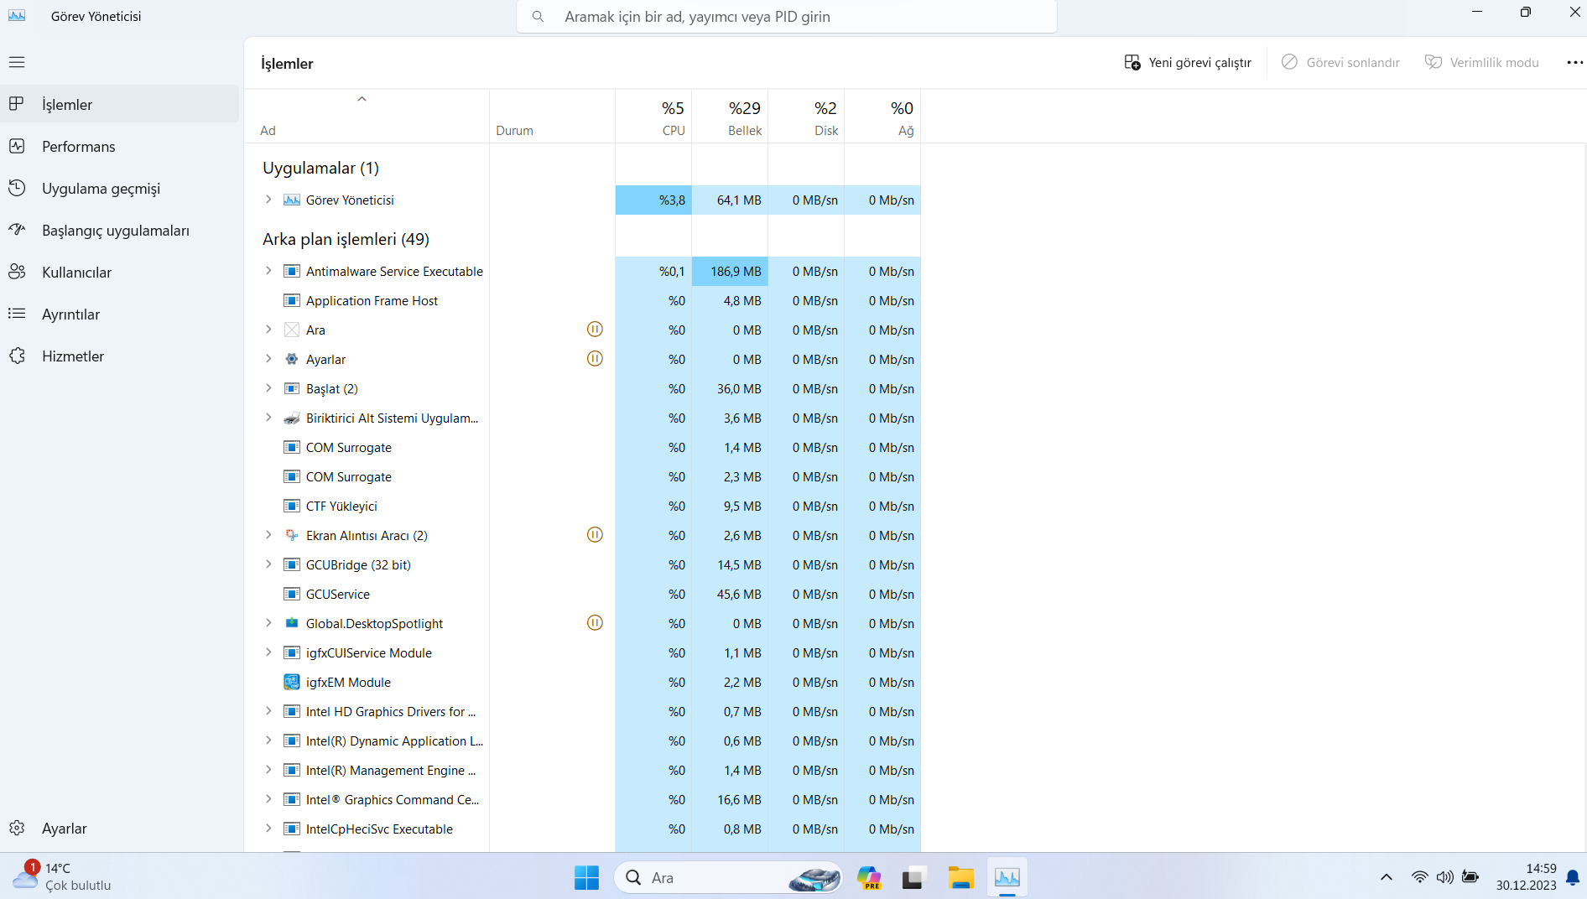Click the process search input field
Image resolution: width=1587 pixels, height=899 pixels.
[787, 17]
